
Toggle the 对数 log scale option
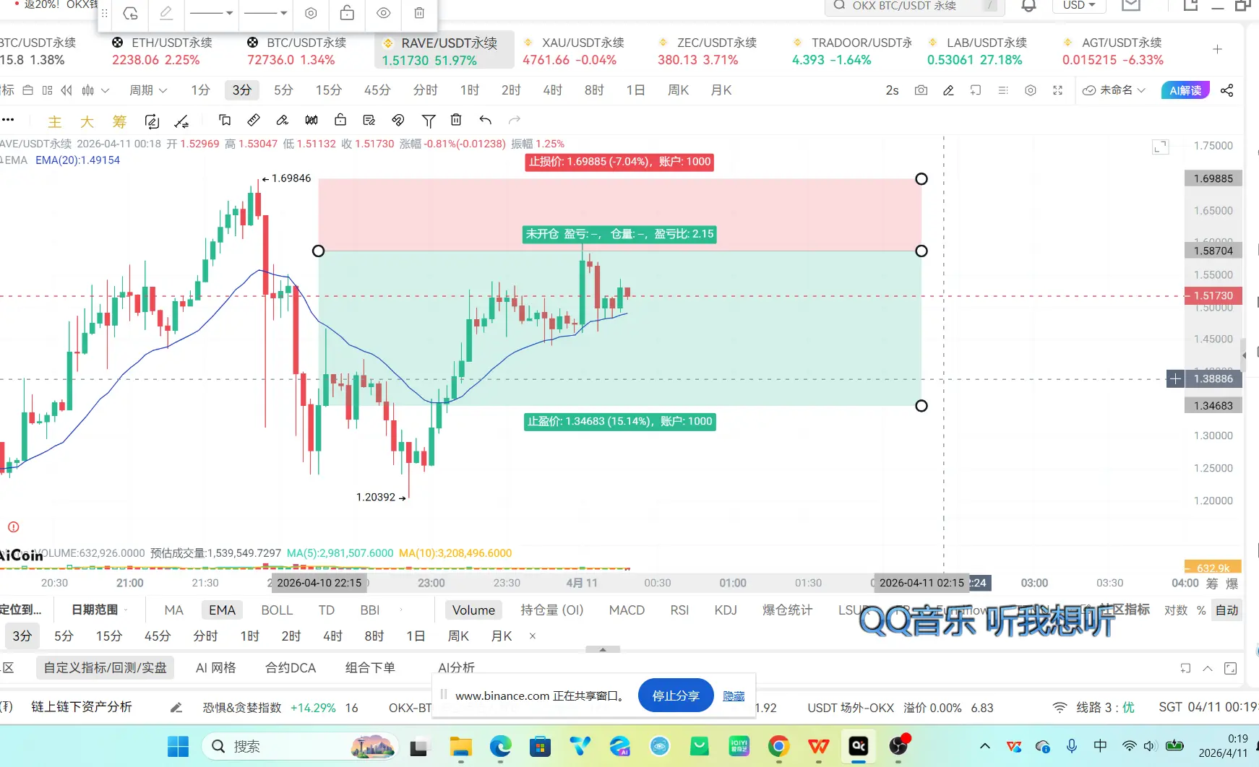pos(1176,610)
